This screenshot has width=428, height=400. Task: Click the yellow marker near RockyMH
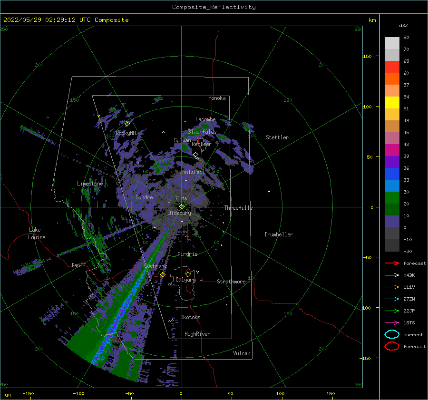pyautogui.click(x=127, y=124)
